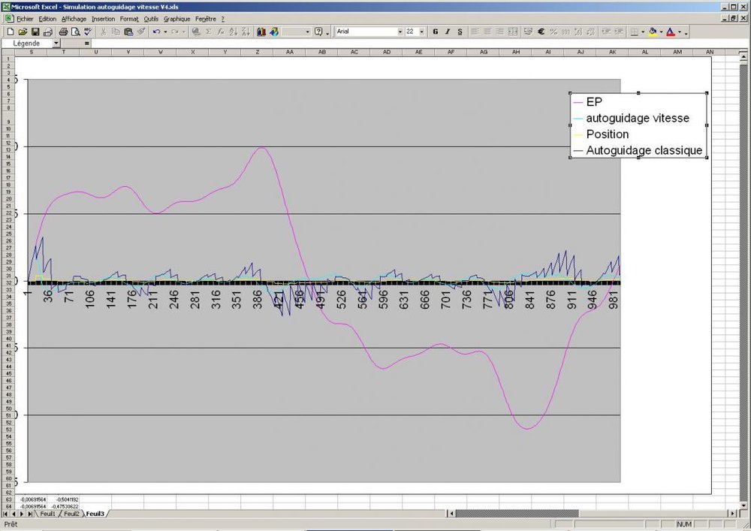Screen dimensions: 751x531
Task: Click the Paste clipboard icon
Action: (x=128, y=32)
